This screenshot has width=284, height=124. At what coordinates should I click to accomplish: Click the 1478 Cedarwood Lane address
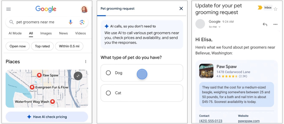click(233, 72)
